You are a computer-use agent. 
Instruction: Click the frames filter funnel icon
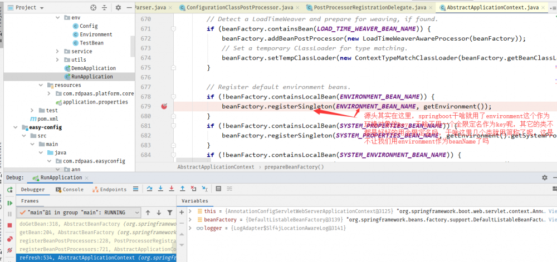pyautogui.click(x=170, y=212)
